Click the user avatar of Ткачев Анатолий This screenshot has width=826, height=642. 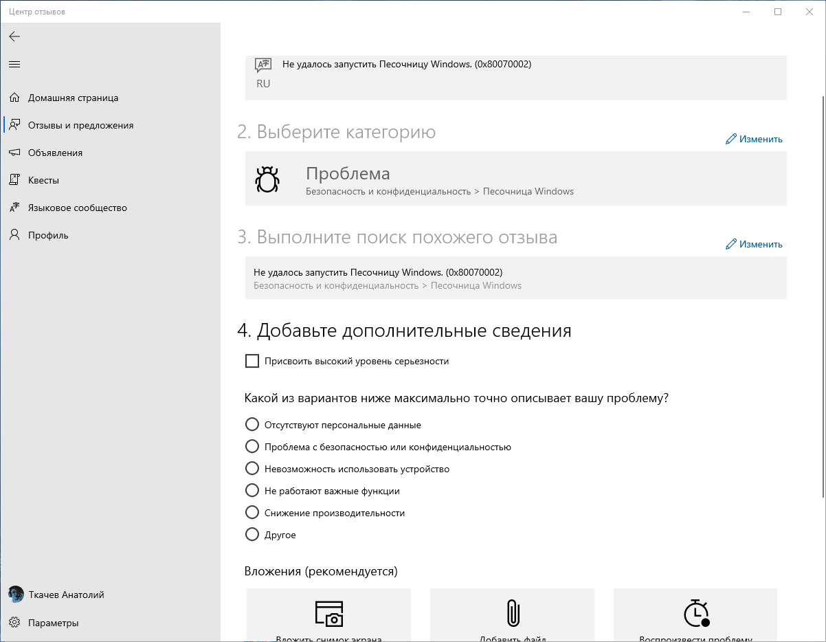15,595
